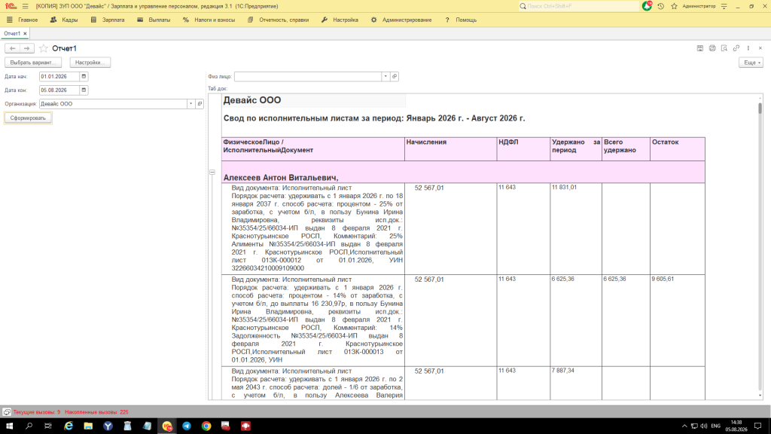Open the history clock icon
The height and width of the screenshot is (434, 771).
click(661, 6)
